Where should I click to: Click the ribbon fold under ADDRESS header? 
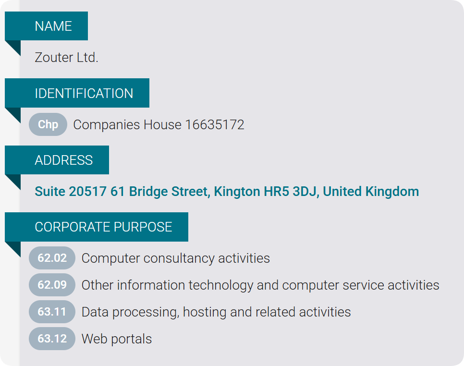(x=14, y=180)
